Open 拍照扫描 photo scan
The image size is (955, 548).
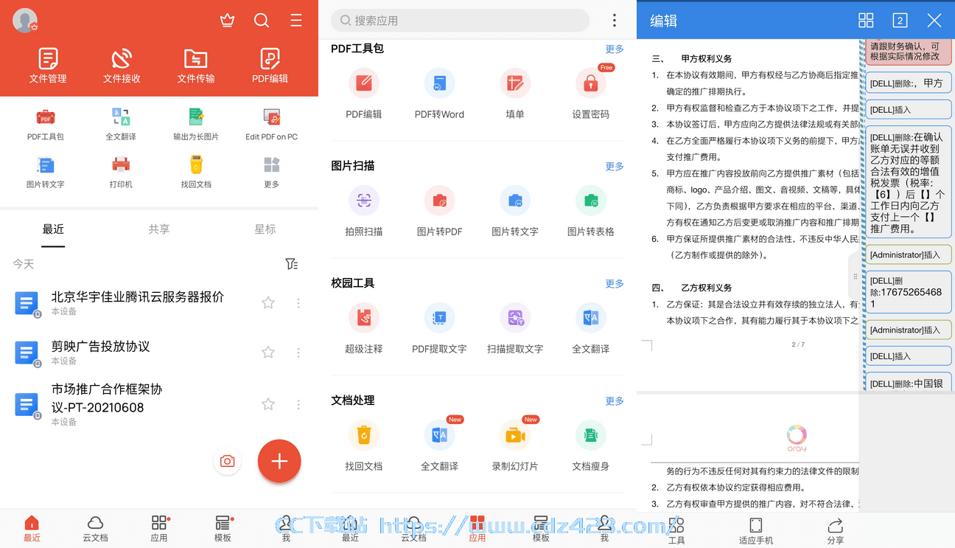point(364,210)
